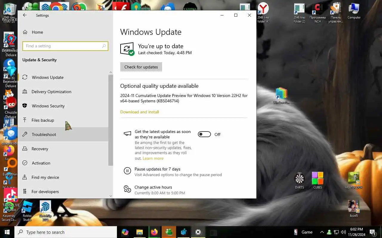Click the Optional quality update available heading
382x238 pixels.
(x=159, y=86)
